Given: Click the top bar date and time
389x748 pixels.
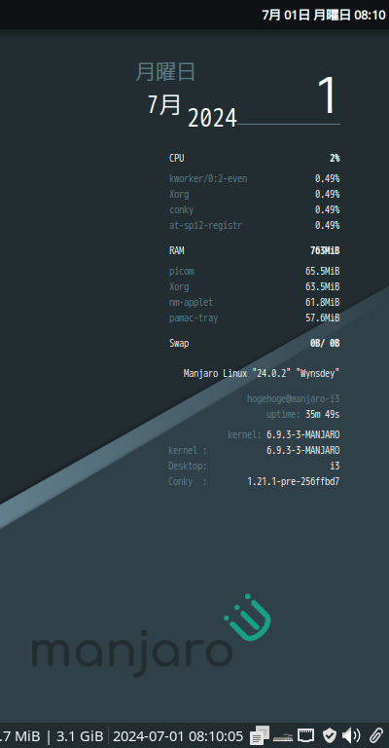Looking at the screenshot, I should [x=323, y=15].
